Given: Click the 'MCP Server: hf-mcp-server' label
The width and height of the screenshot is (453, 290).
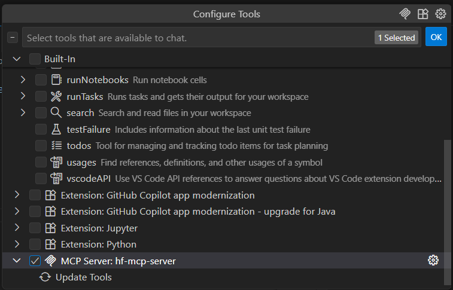Looking at the screenshot, I should tap(118, 261).
